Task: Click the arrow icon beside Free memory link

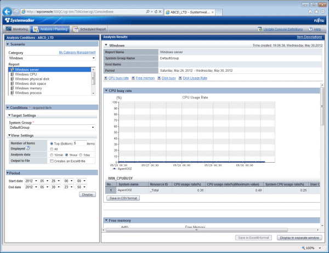Action: pyautogui.click(x=133, y=78)
